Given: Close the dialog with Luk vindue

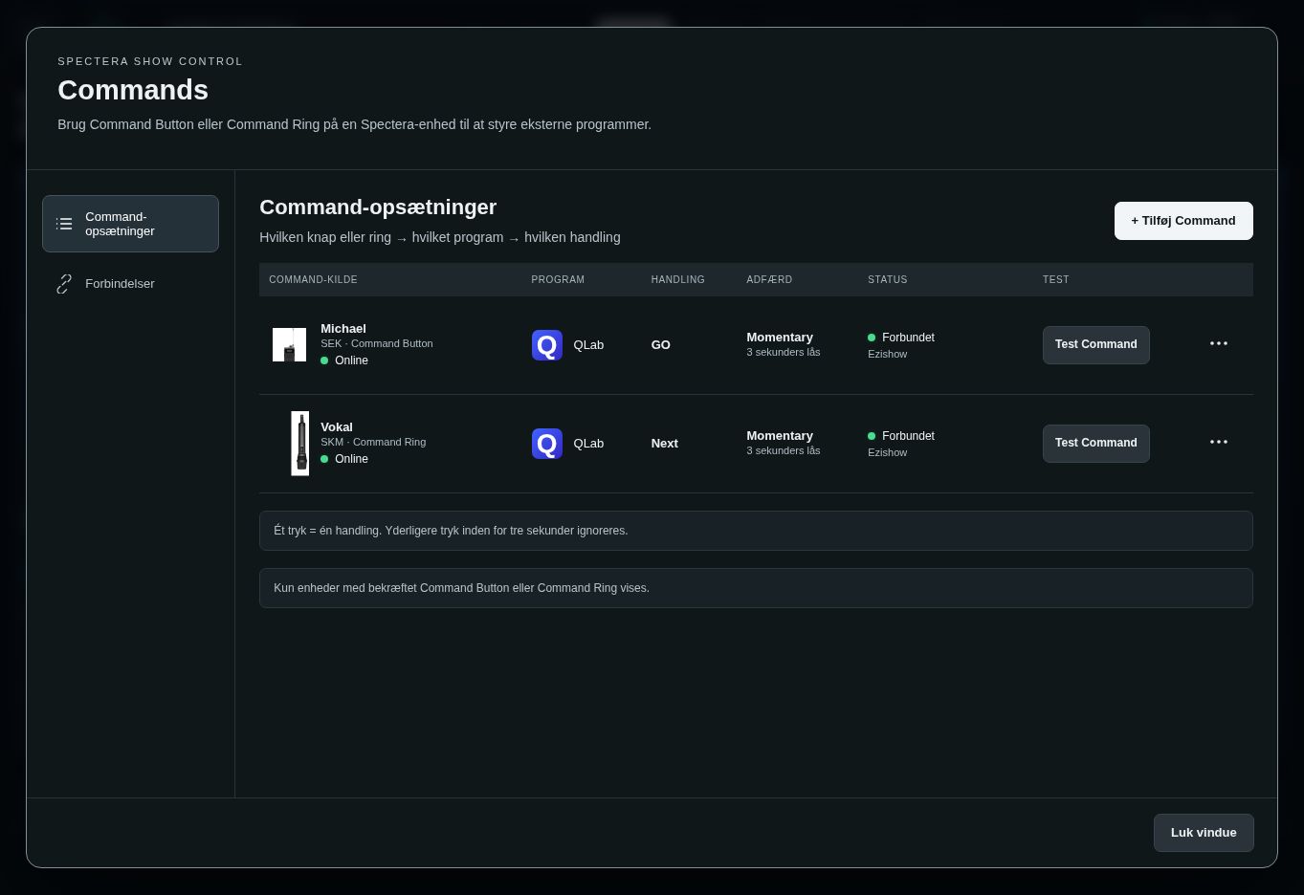Looking at the screenshot, I should click(1204, 833).
